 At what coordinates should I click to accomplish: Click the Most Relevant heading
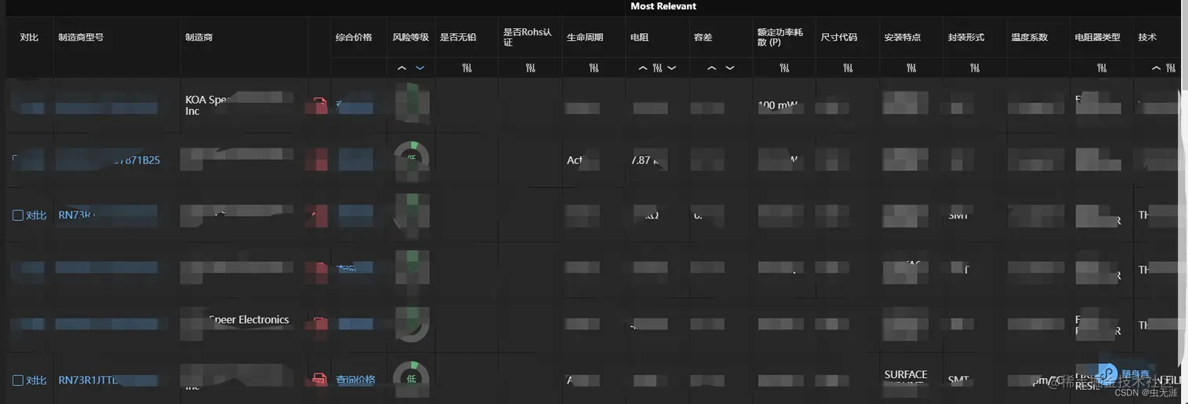(663, 6)
